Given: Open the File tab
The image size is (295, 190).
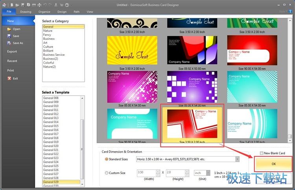Looking at the screenshot, I should 9,11.
